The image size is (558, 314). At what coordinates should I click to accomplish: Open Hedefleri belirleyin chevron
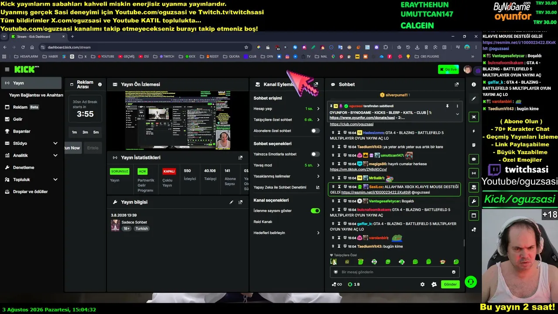click(318, 233)
